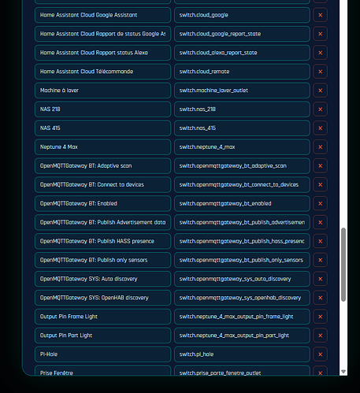
Task: Edit entity field switch.nas_218
Action: coord(242,109)
